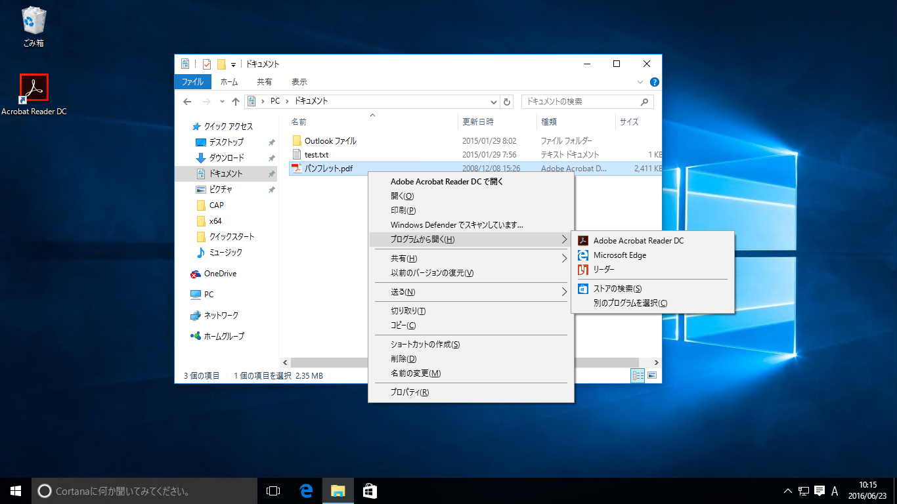Choose 別のプログラムを選択(C) in the submenu
This screenshot has height=504, width=897.
[x=653, y=303]
